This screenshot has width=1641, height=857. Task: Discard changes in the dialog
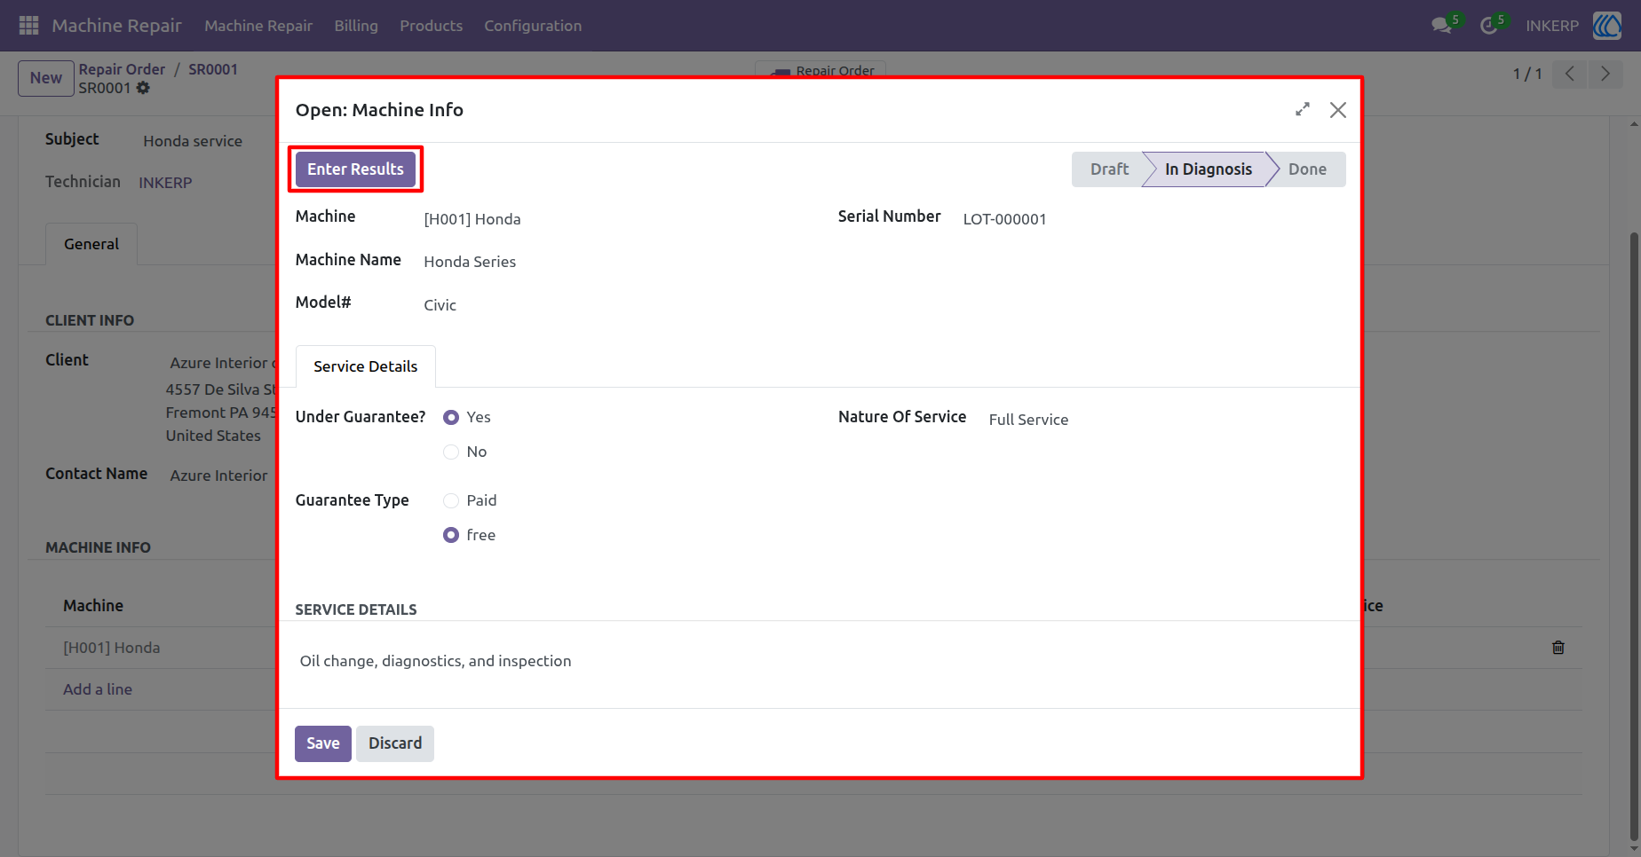coord(395,743)
